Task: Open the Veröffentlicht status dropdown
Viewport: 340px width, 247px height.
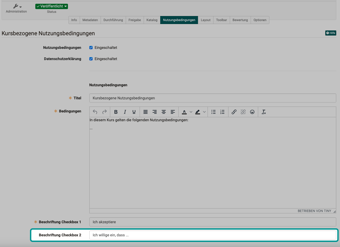Action: (51, 6)
